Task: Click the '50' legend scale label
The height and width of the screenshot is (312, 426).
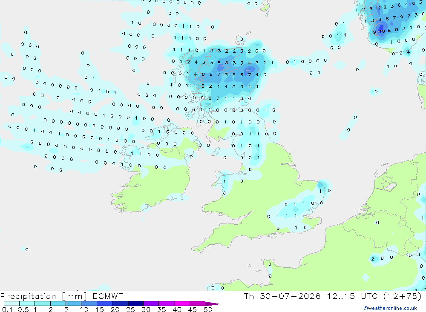Action: pos(208,309)
